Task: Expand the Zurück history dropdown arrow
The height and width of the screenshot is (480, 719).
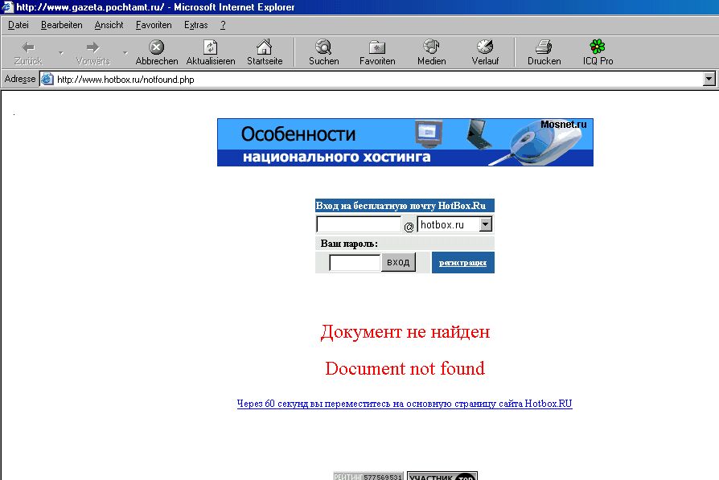Action: point(61,53)
